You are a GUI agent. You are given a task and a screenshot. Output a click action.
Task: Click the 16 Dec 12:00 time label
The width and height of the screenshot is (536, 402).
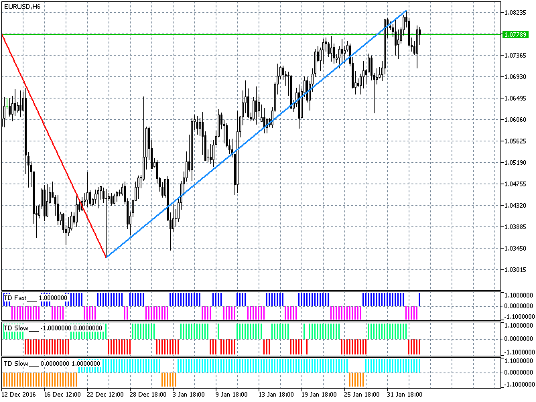(x=62, y=395)
